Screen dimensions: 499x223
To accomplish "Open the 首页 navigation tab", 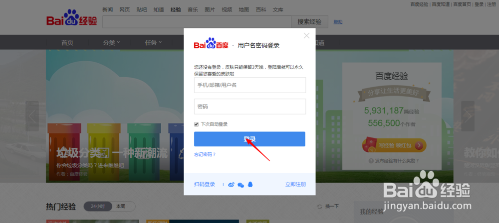I will [x=67, y=43].
